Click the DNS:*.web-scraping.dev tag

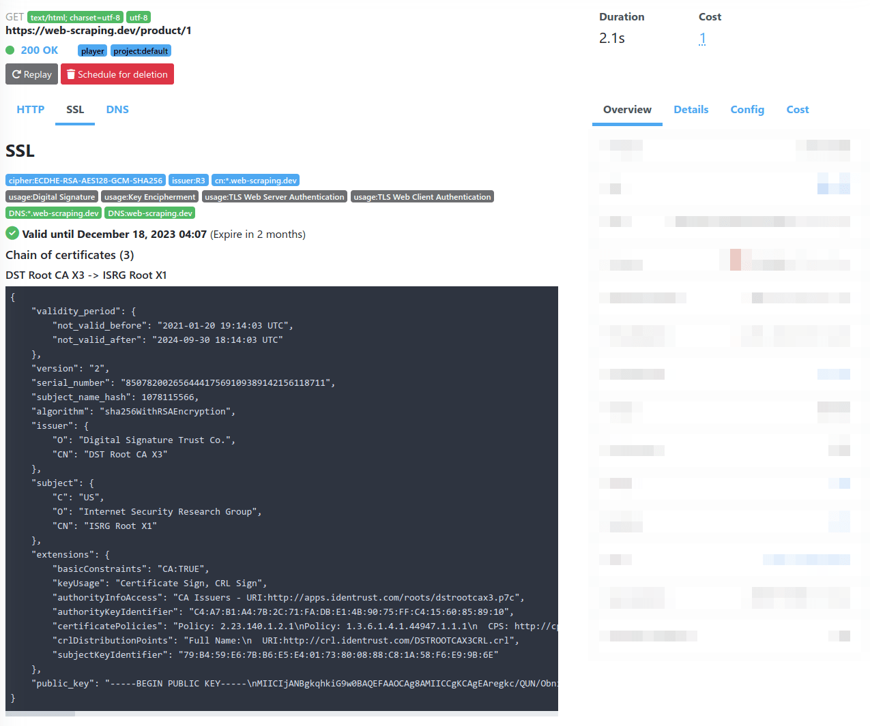53,213
